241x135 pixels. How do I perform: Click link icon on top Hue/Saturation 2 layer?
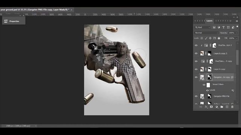(x=210, y=45)
